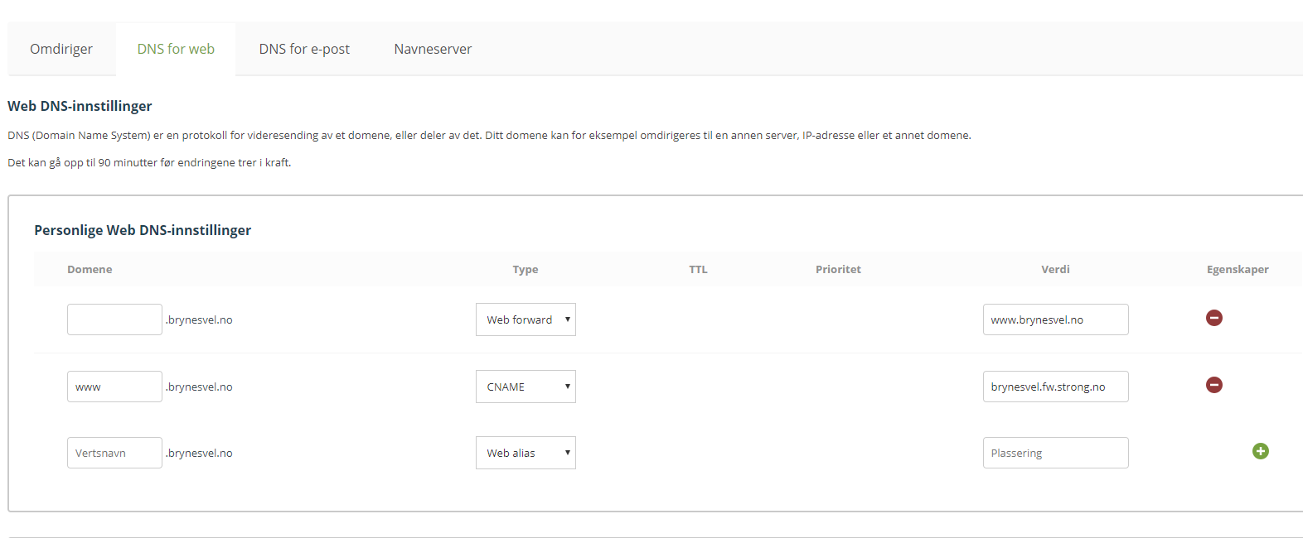
Task: Go to the Navneserver tab
Action: point(433,49)
